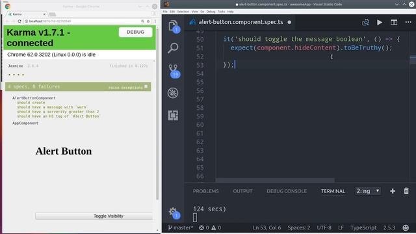This screenshot has height=234, width=416.
Task: Click line number 50 in the editor gutter
Action: coord(200,39)
